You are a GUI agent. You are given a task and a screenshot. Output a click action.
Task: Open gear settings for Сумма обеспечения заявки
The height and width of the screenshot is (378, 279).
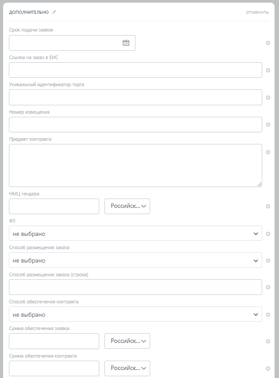click(x=268, y=341)
